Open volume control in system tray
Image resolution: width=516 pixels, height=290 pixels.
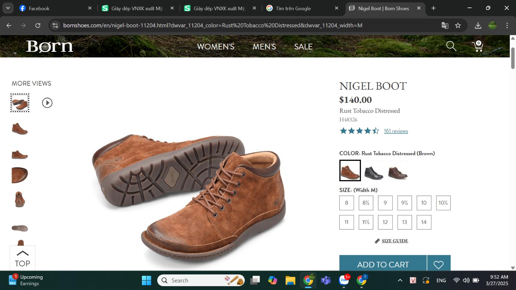(466, 280)
